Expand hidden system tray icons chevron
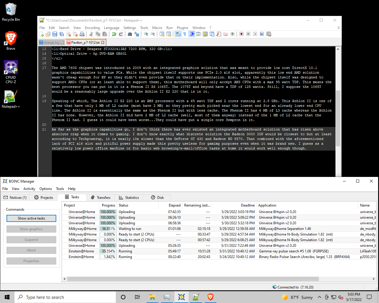Viewport: 379px width, 303px height. 319,297
